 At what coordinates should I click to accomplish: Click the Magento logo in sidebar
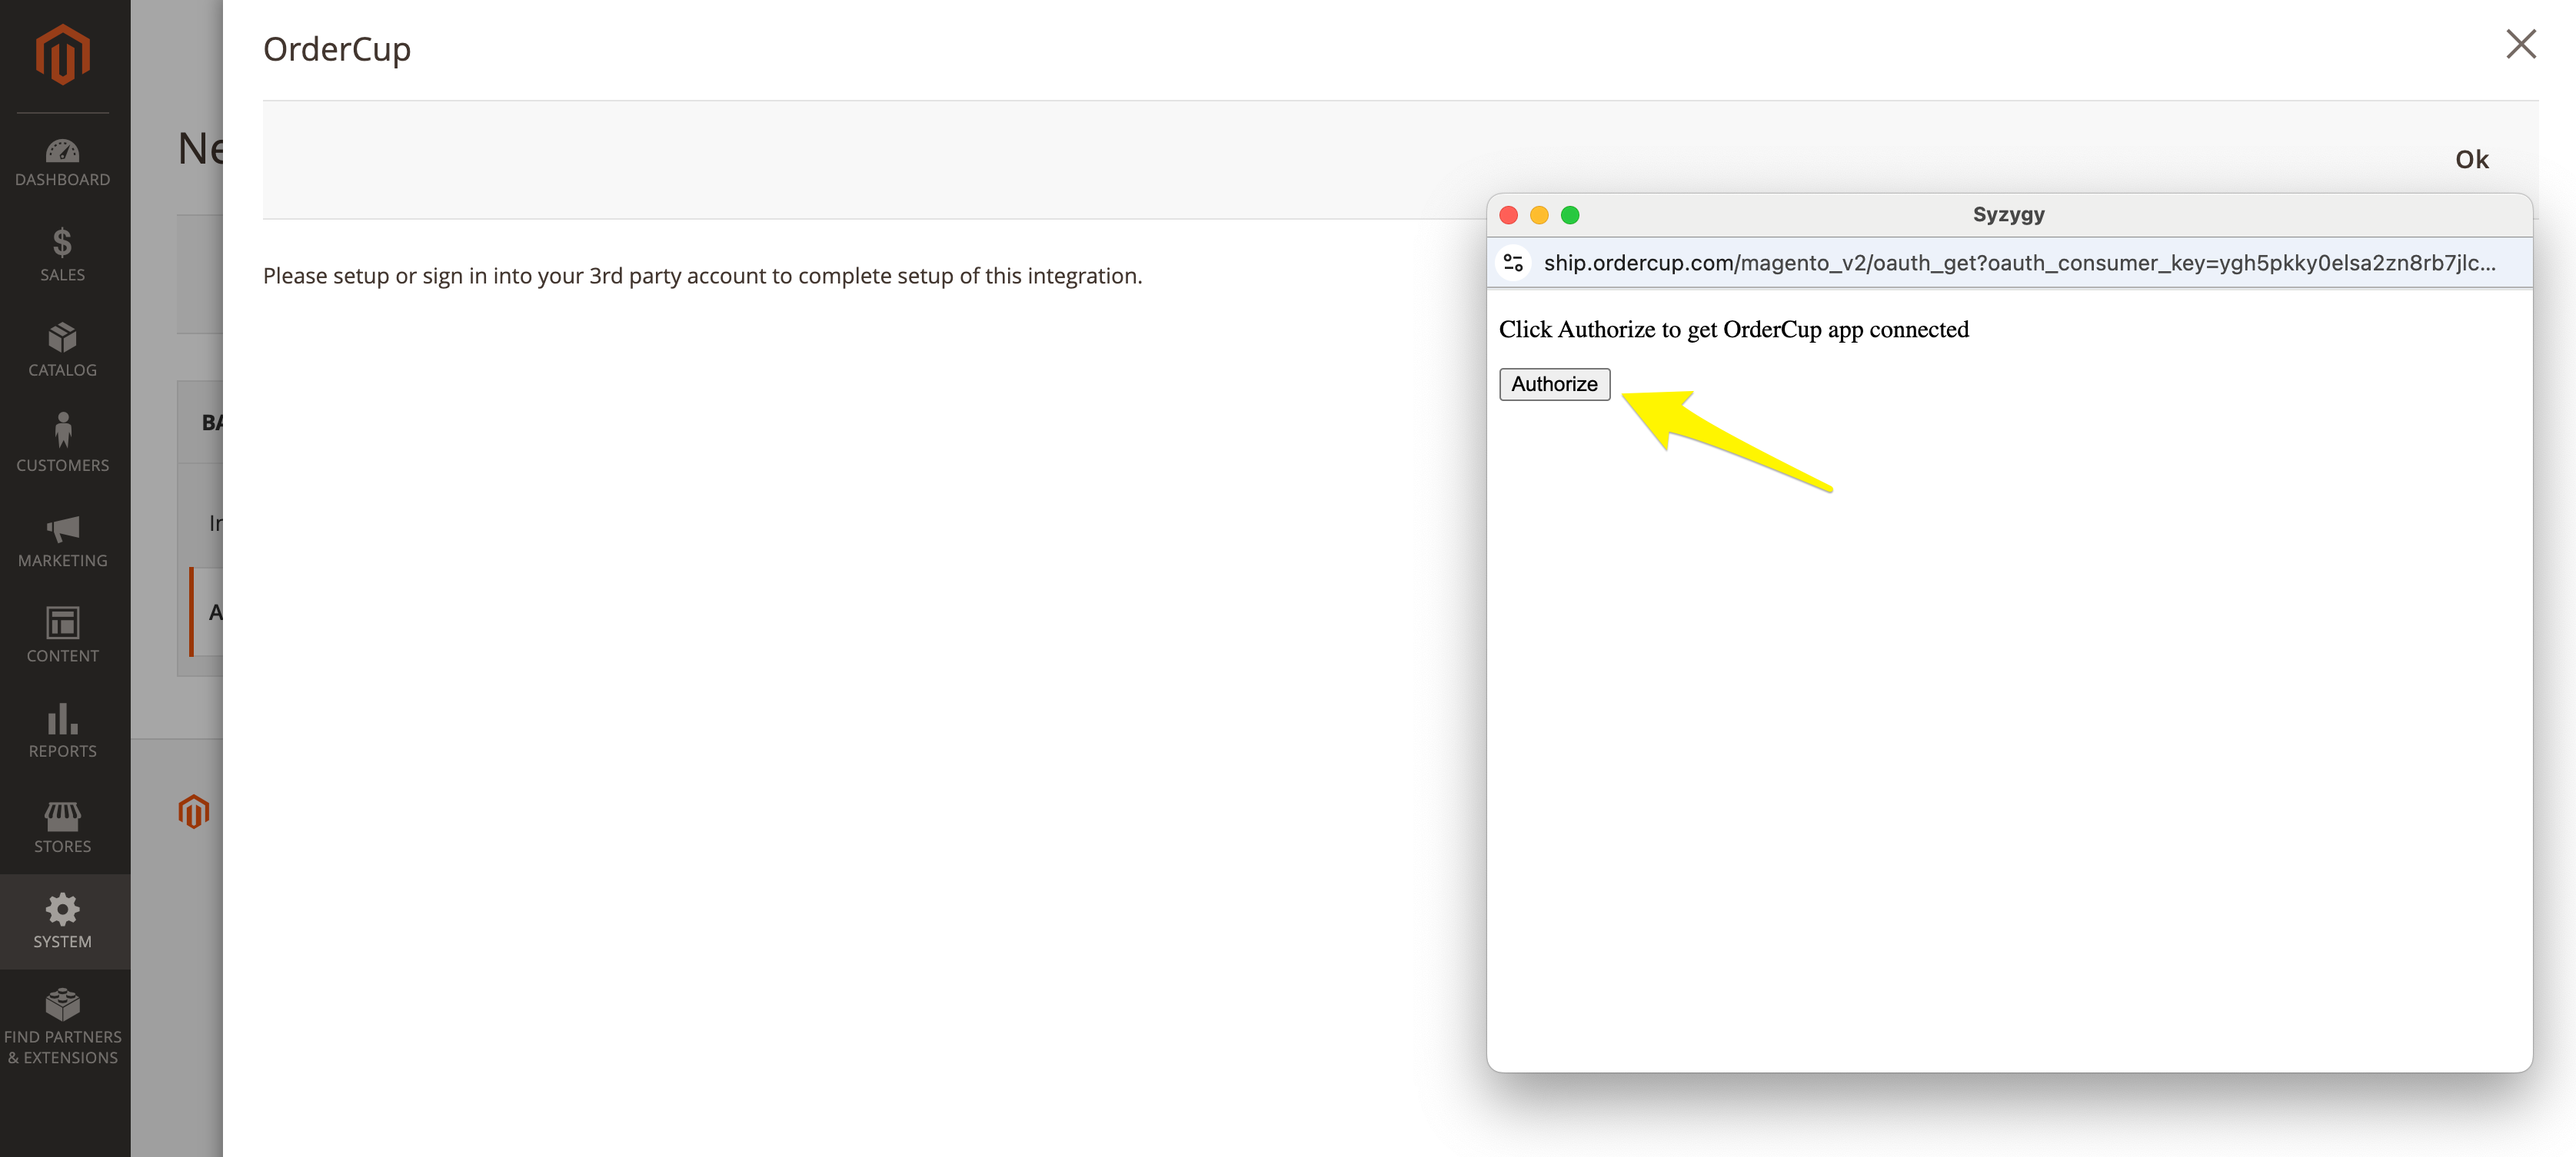(63, 55)
